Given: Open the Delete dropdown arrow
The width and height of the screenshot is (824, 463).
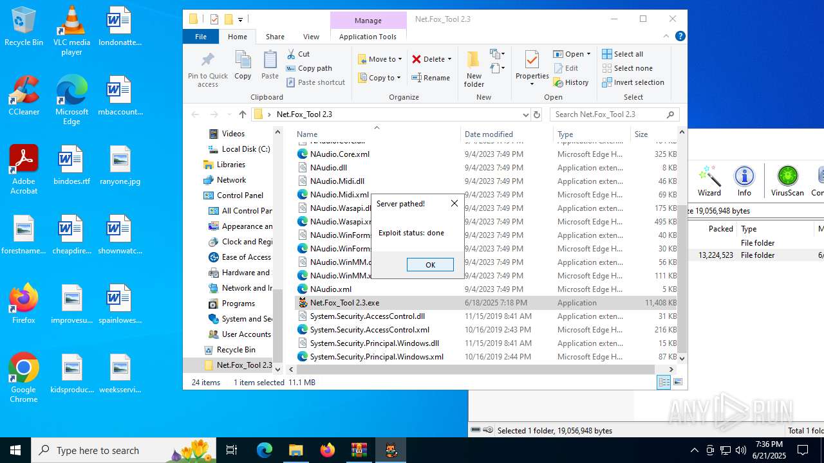Looking at the screenshot, I should (449, 59).
